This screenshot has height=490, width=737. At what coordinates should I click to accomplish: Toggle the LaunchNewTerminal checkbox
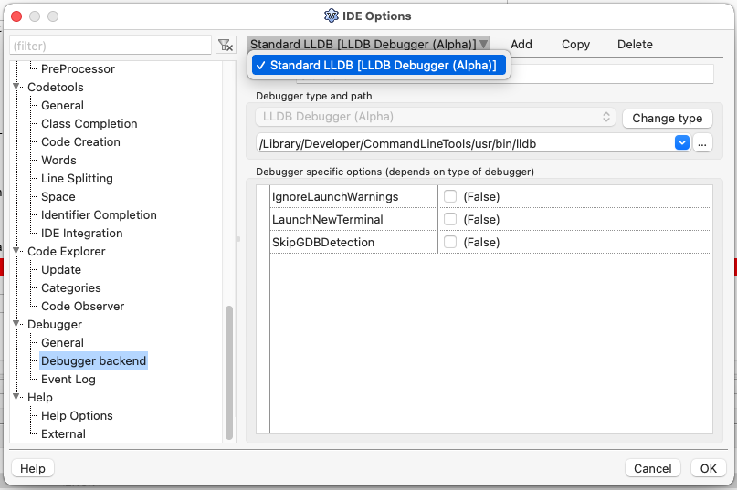tap(450, 219)
